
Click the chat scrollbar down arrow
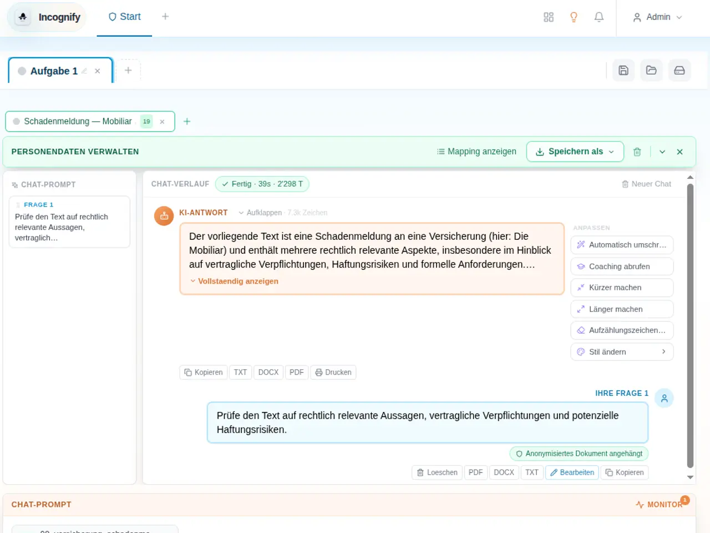(690, 477)
